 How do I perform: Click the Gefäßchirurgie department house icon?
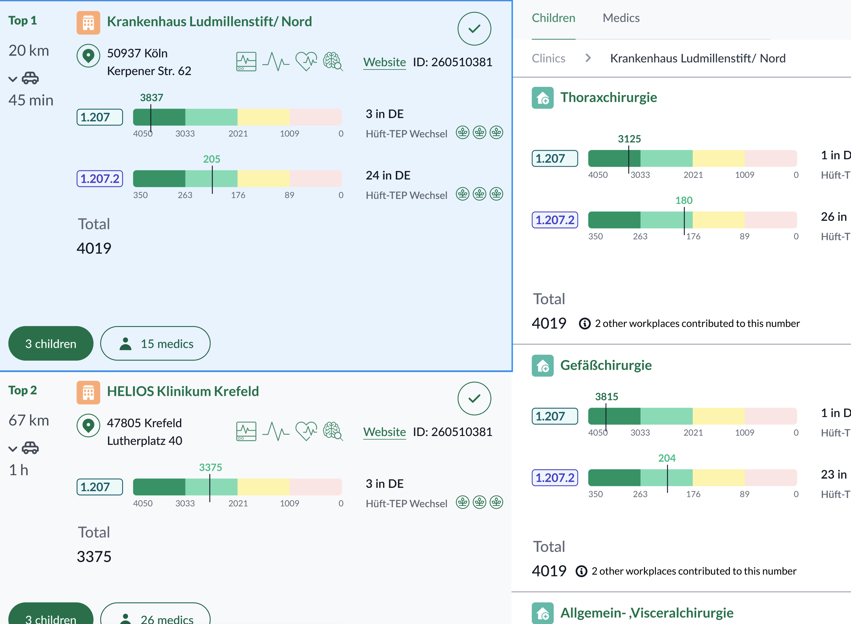point(542,366)
